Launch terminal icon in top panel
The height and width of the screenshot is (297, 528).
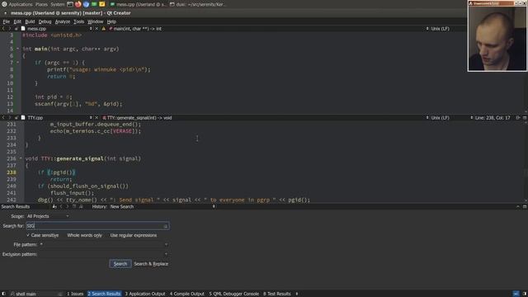pos(70,4)
